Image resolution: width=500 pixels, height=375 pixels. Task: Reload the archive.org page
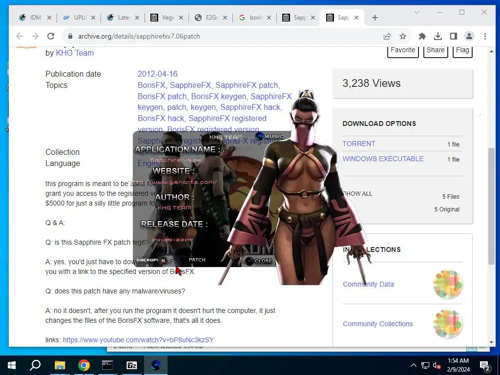51,36
